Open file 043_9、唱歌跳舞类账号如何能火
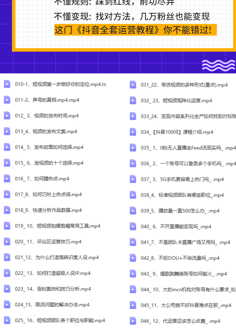Viewport: 236px width, 331px height. click(184, 274)
